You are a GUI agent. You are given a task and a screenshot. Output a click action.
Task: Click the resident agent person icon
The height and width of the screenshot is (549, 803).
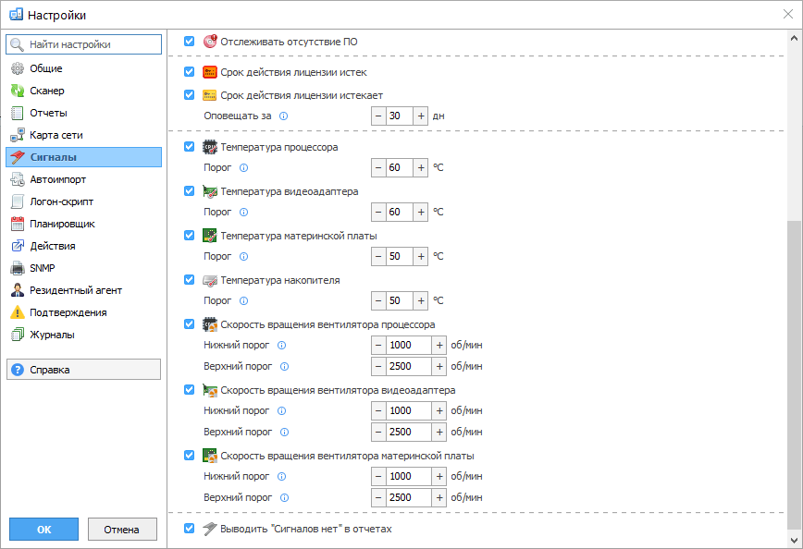tap(18, 290)
